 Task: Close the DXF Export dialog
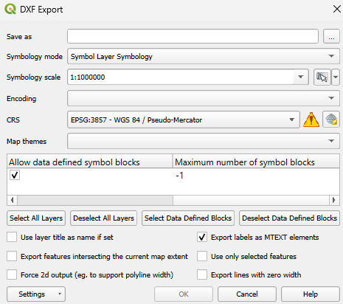[336, 9]
